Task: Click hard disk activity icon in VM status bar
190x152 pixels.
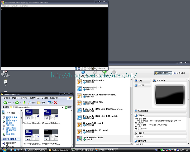Action: tap(76, 68)
